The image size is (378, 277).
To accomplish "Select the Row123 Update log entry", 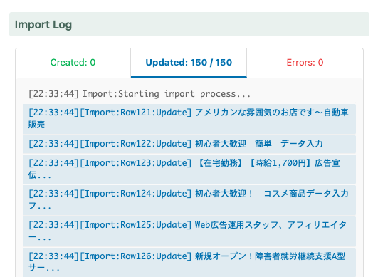I will (x=189, y=169).
